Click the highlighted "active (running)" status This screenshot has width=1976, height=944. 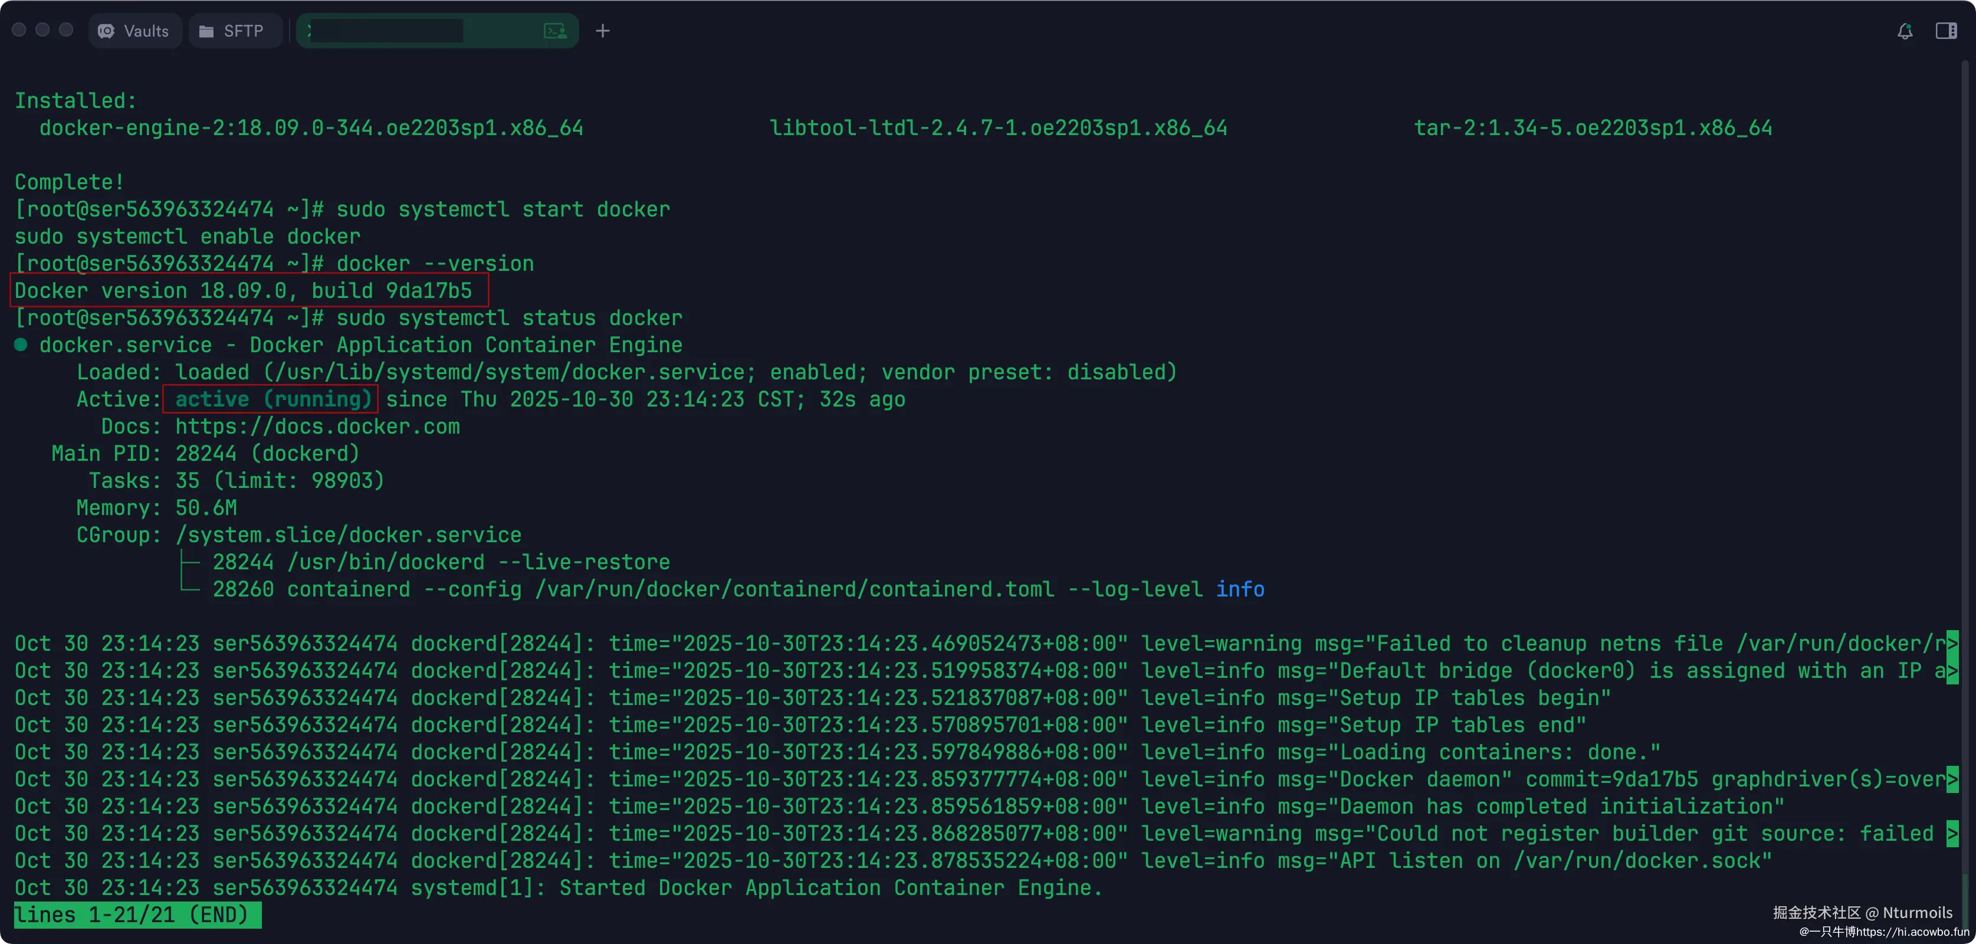point(273,399)
